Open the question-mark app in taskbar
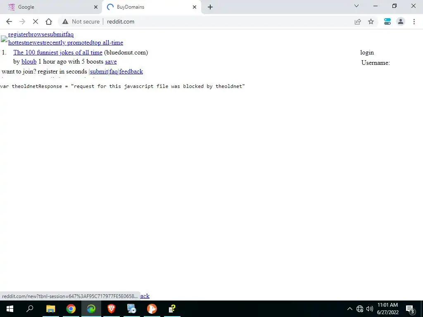 point(172,309)
